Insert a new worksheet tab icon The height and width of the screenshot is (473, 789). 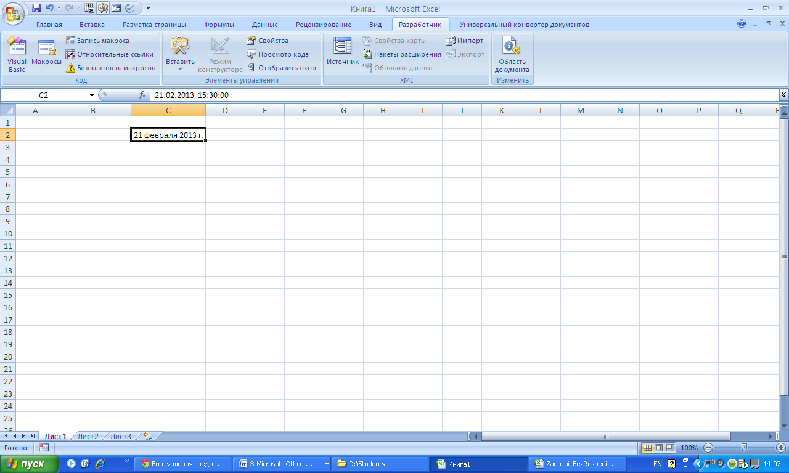click(x=147, y=436)
